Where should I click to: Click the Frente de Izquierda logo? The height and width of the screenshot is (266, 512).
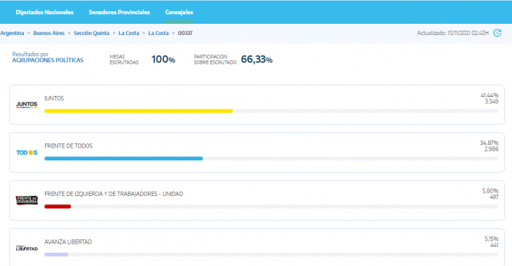tap(27, 200)
